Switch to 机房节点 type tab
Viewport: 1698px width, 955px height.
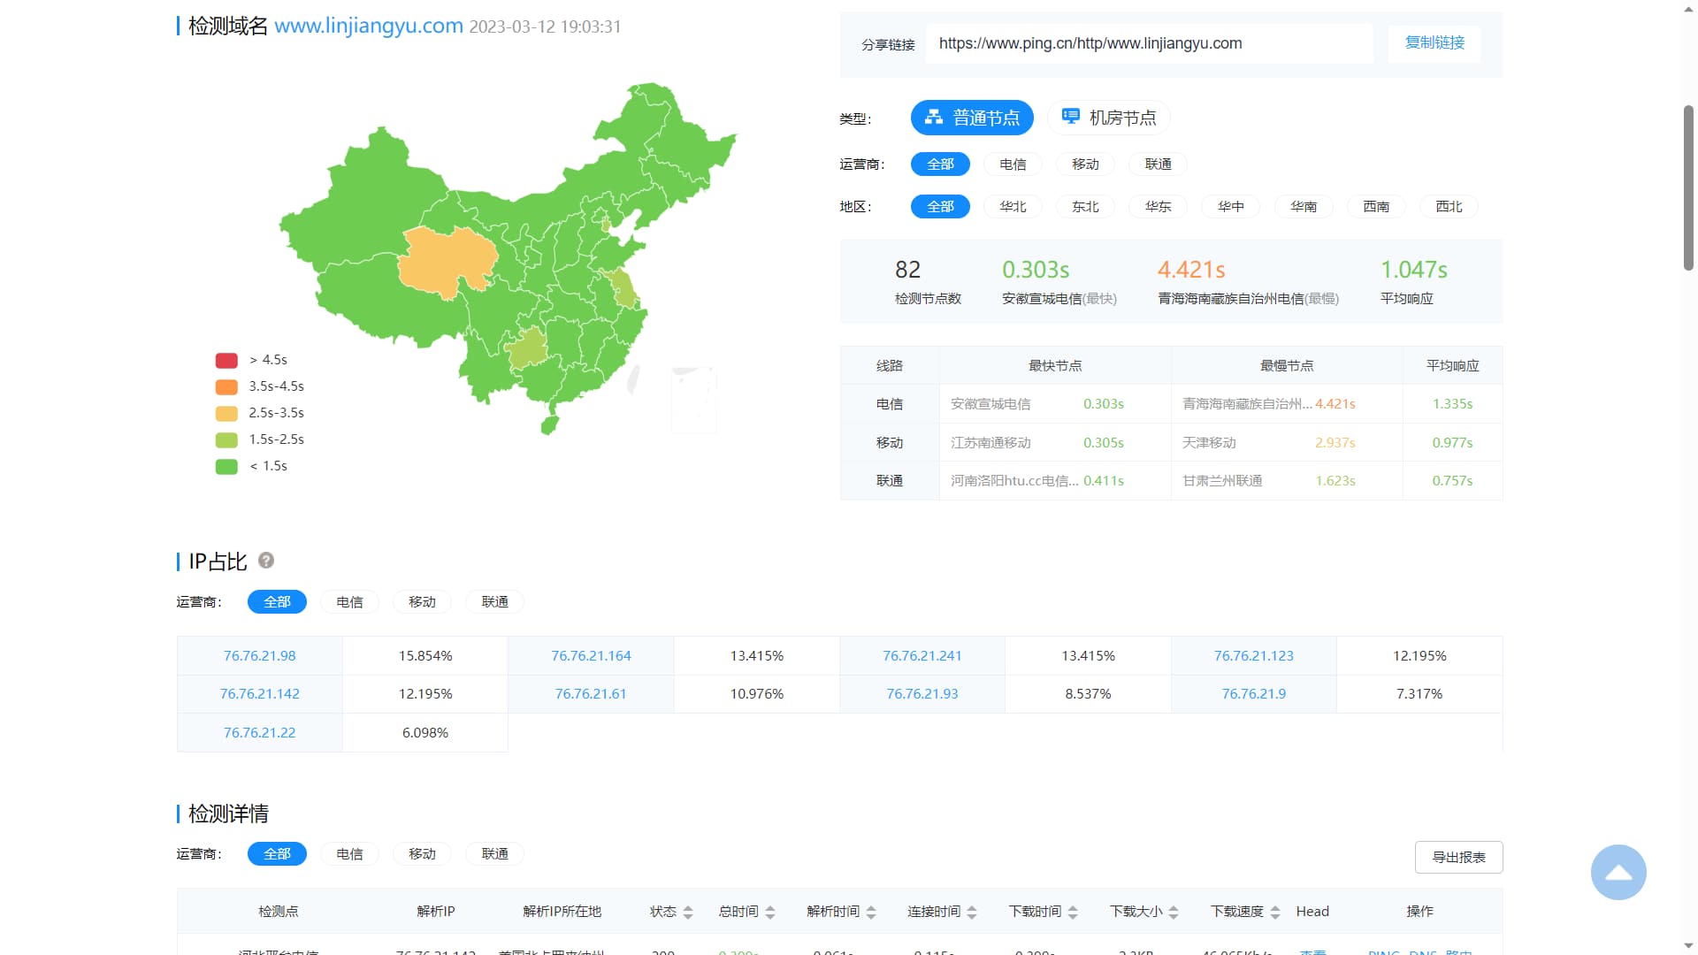(x=1109, y=118)
